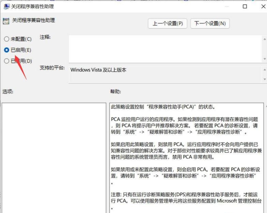Viewport: 267px width, 213px height.
Task: Go to next setting 下一个设置(N)
Action: point(210,23)
